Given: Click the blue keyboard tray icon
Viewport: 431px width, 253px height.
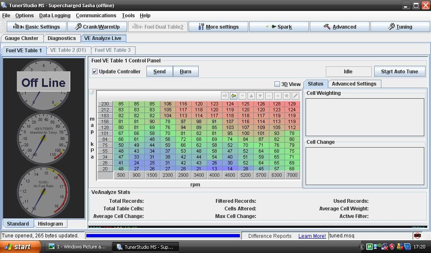Looking at the screenshot, I should pyautogui.click(x=407, y=247).
